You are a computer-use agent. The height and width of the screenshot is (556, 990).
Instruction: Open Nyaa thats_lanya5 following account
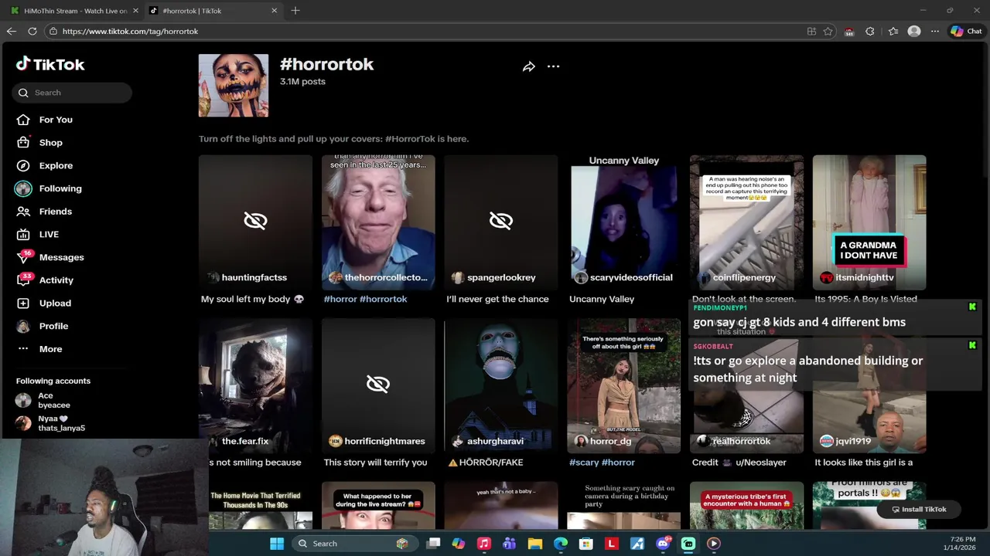click(x=53, y=423)
